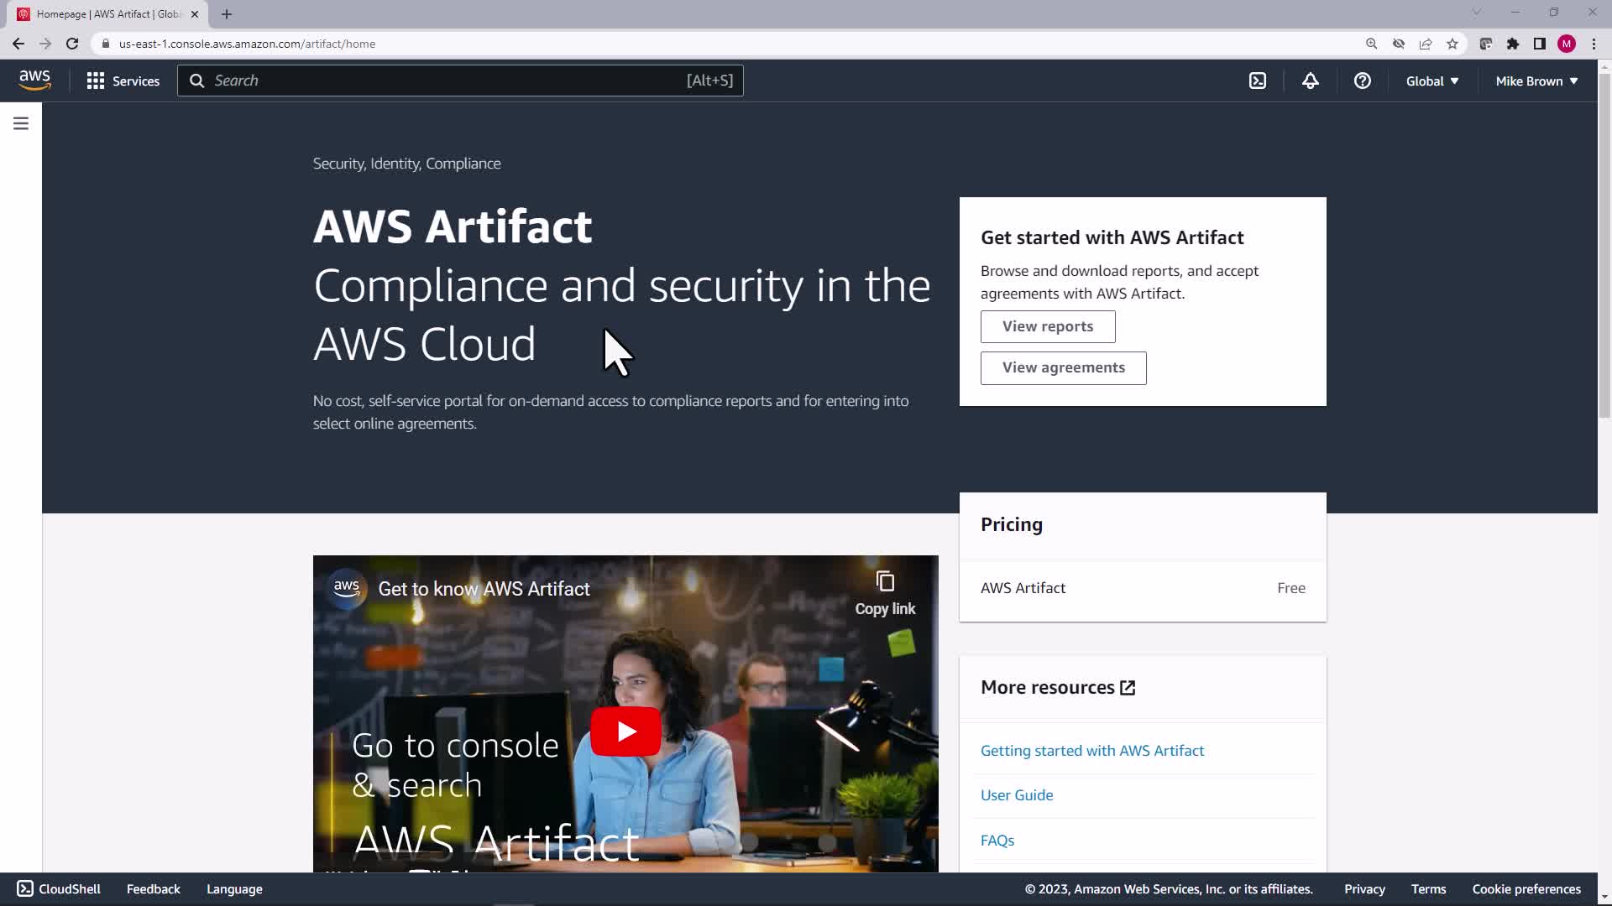Click the View reports button
The width and height of the screenshot is (1612, 906).
tap(1047, 326)
